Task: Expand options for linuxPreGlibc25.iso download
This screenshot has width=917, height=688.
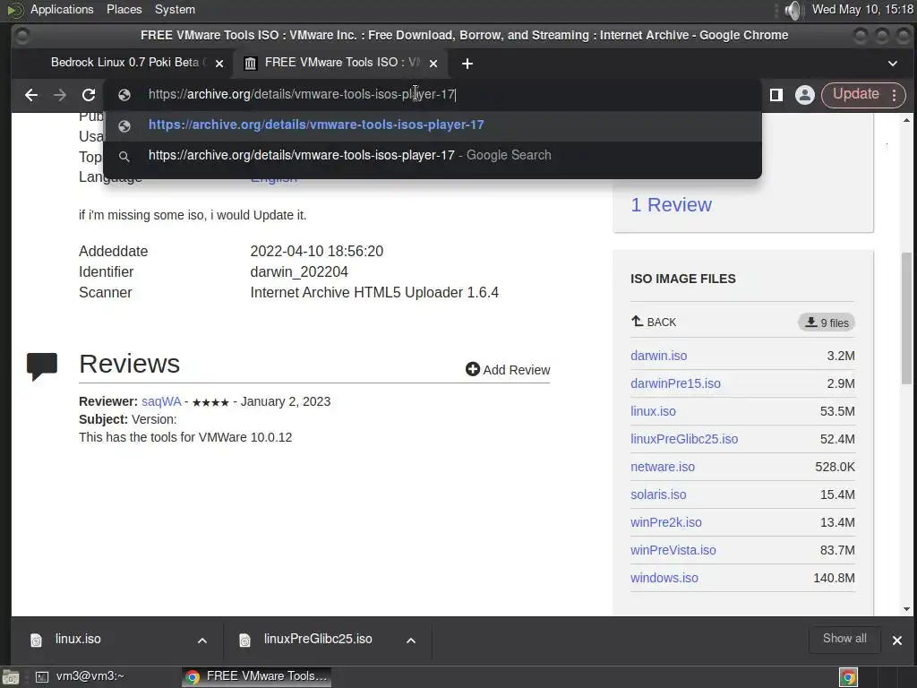Action: (411, 641)
